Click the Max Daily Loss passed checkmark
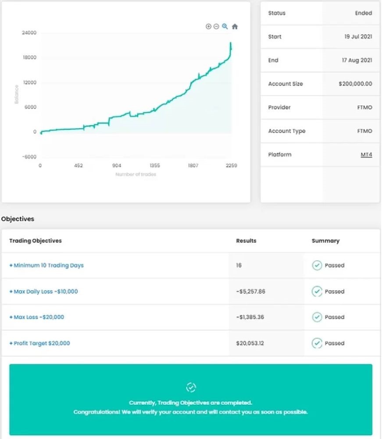Viewport: 382px width, 439px height. click(x=317, y=291)
